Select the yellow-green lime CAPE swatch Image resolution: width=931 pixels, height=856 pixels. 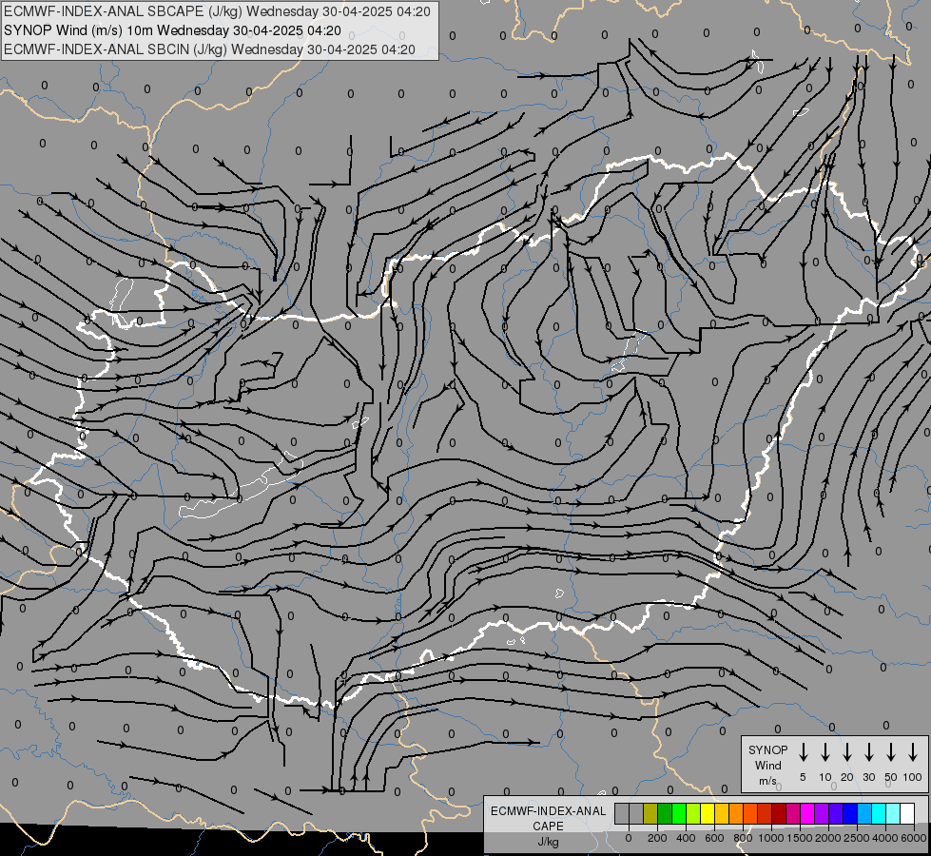pyautogui.click(x=693, y=813)
